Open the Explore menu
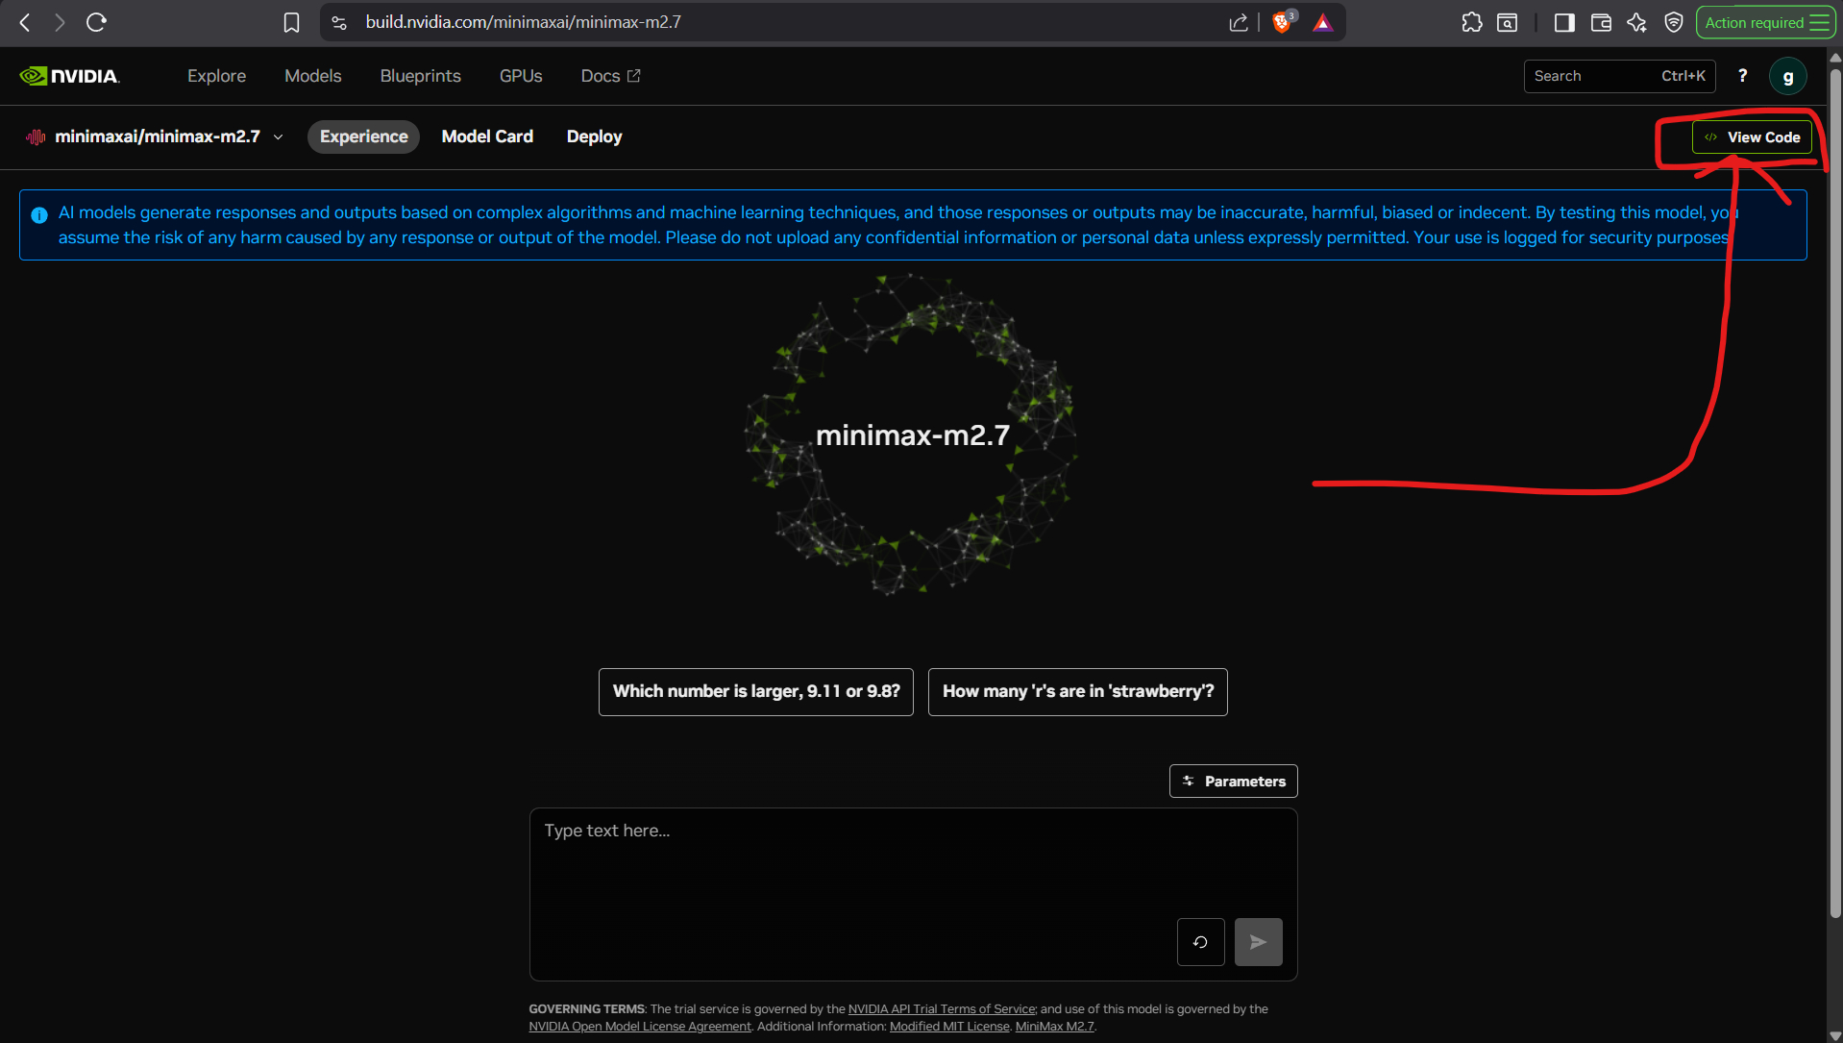Image resolution: width=1843 pixels, height=1043 pixels. [216, 76]
